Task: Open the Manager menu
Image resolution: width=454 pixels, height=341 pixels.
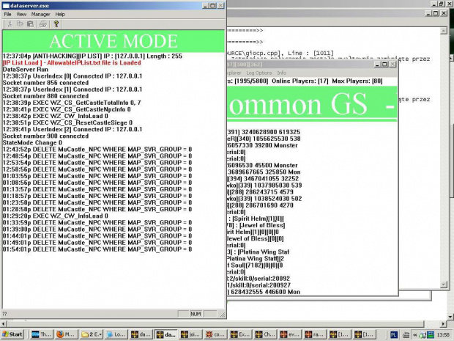Action: tap(40, 14)
